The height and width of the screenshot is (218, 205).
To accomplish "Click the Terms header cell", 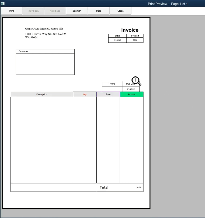I will coord(112,84).
